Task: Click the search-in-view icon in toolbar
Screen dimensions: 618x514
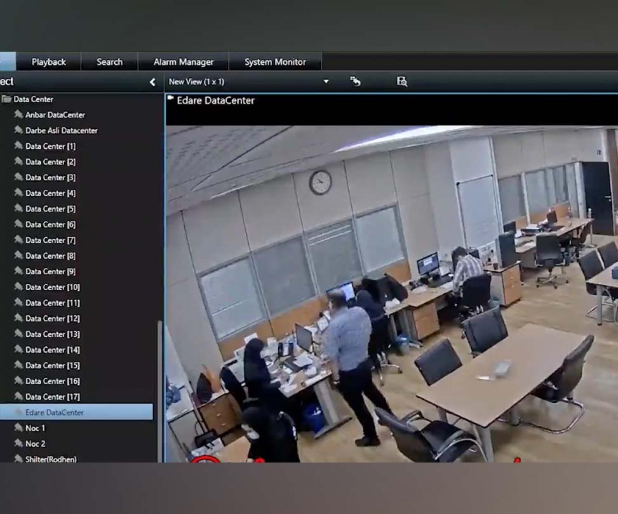Action: tap(402, 81)
